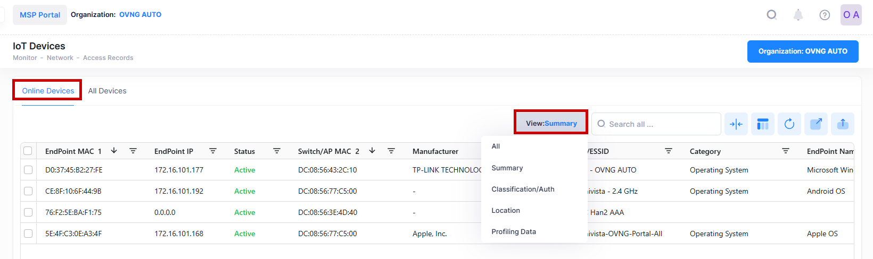Open the help question mark icon

click(x=825, y=15)
